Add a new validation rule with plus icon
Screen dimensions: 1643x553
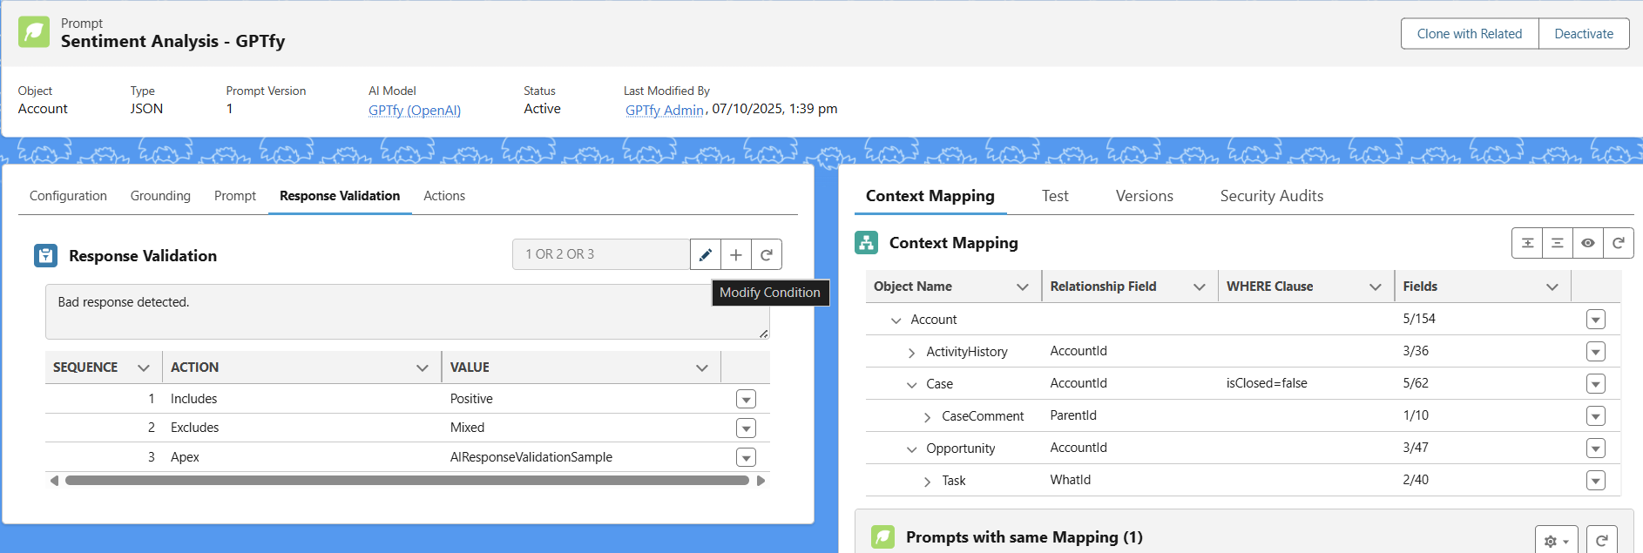(736, 254)
